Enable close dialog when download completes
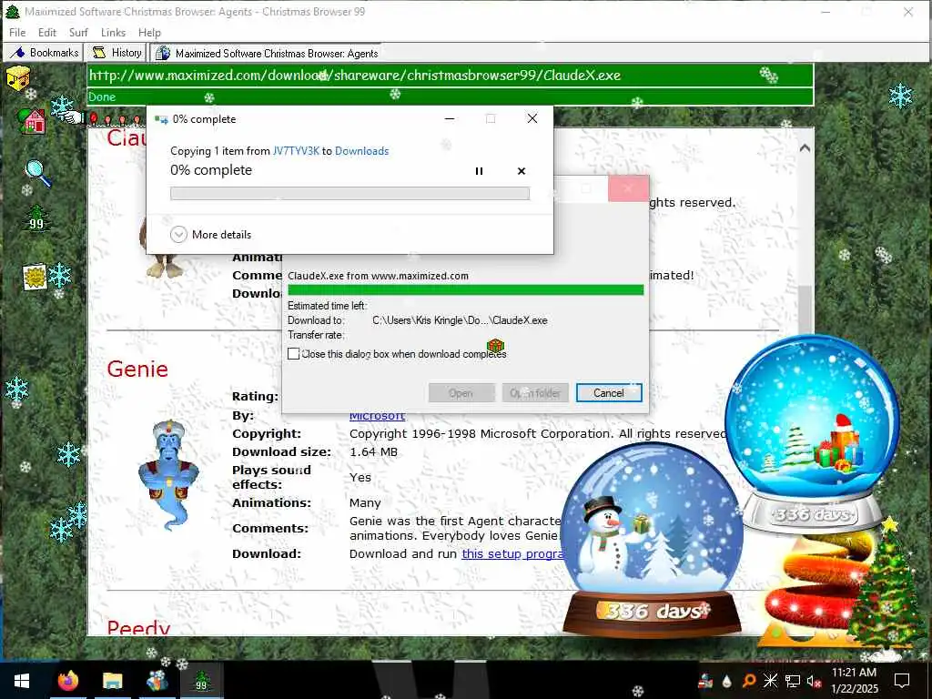The image size is (932, 699). 294,354
